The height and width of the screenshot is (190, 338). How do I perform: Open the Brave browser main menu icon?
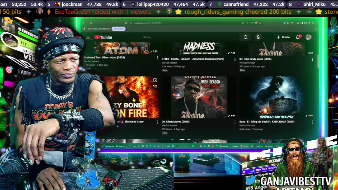pos(316,23)
